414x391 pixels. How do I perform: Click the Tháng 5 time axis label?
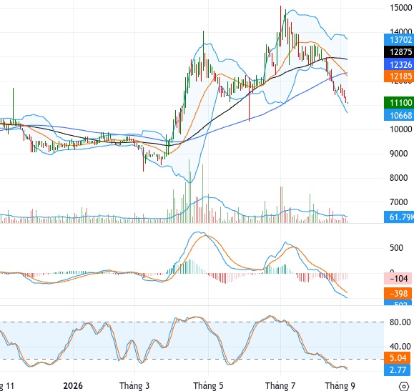[208, 386]
